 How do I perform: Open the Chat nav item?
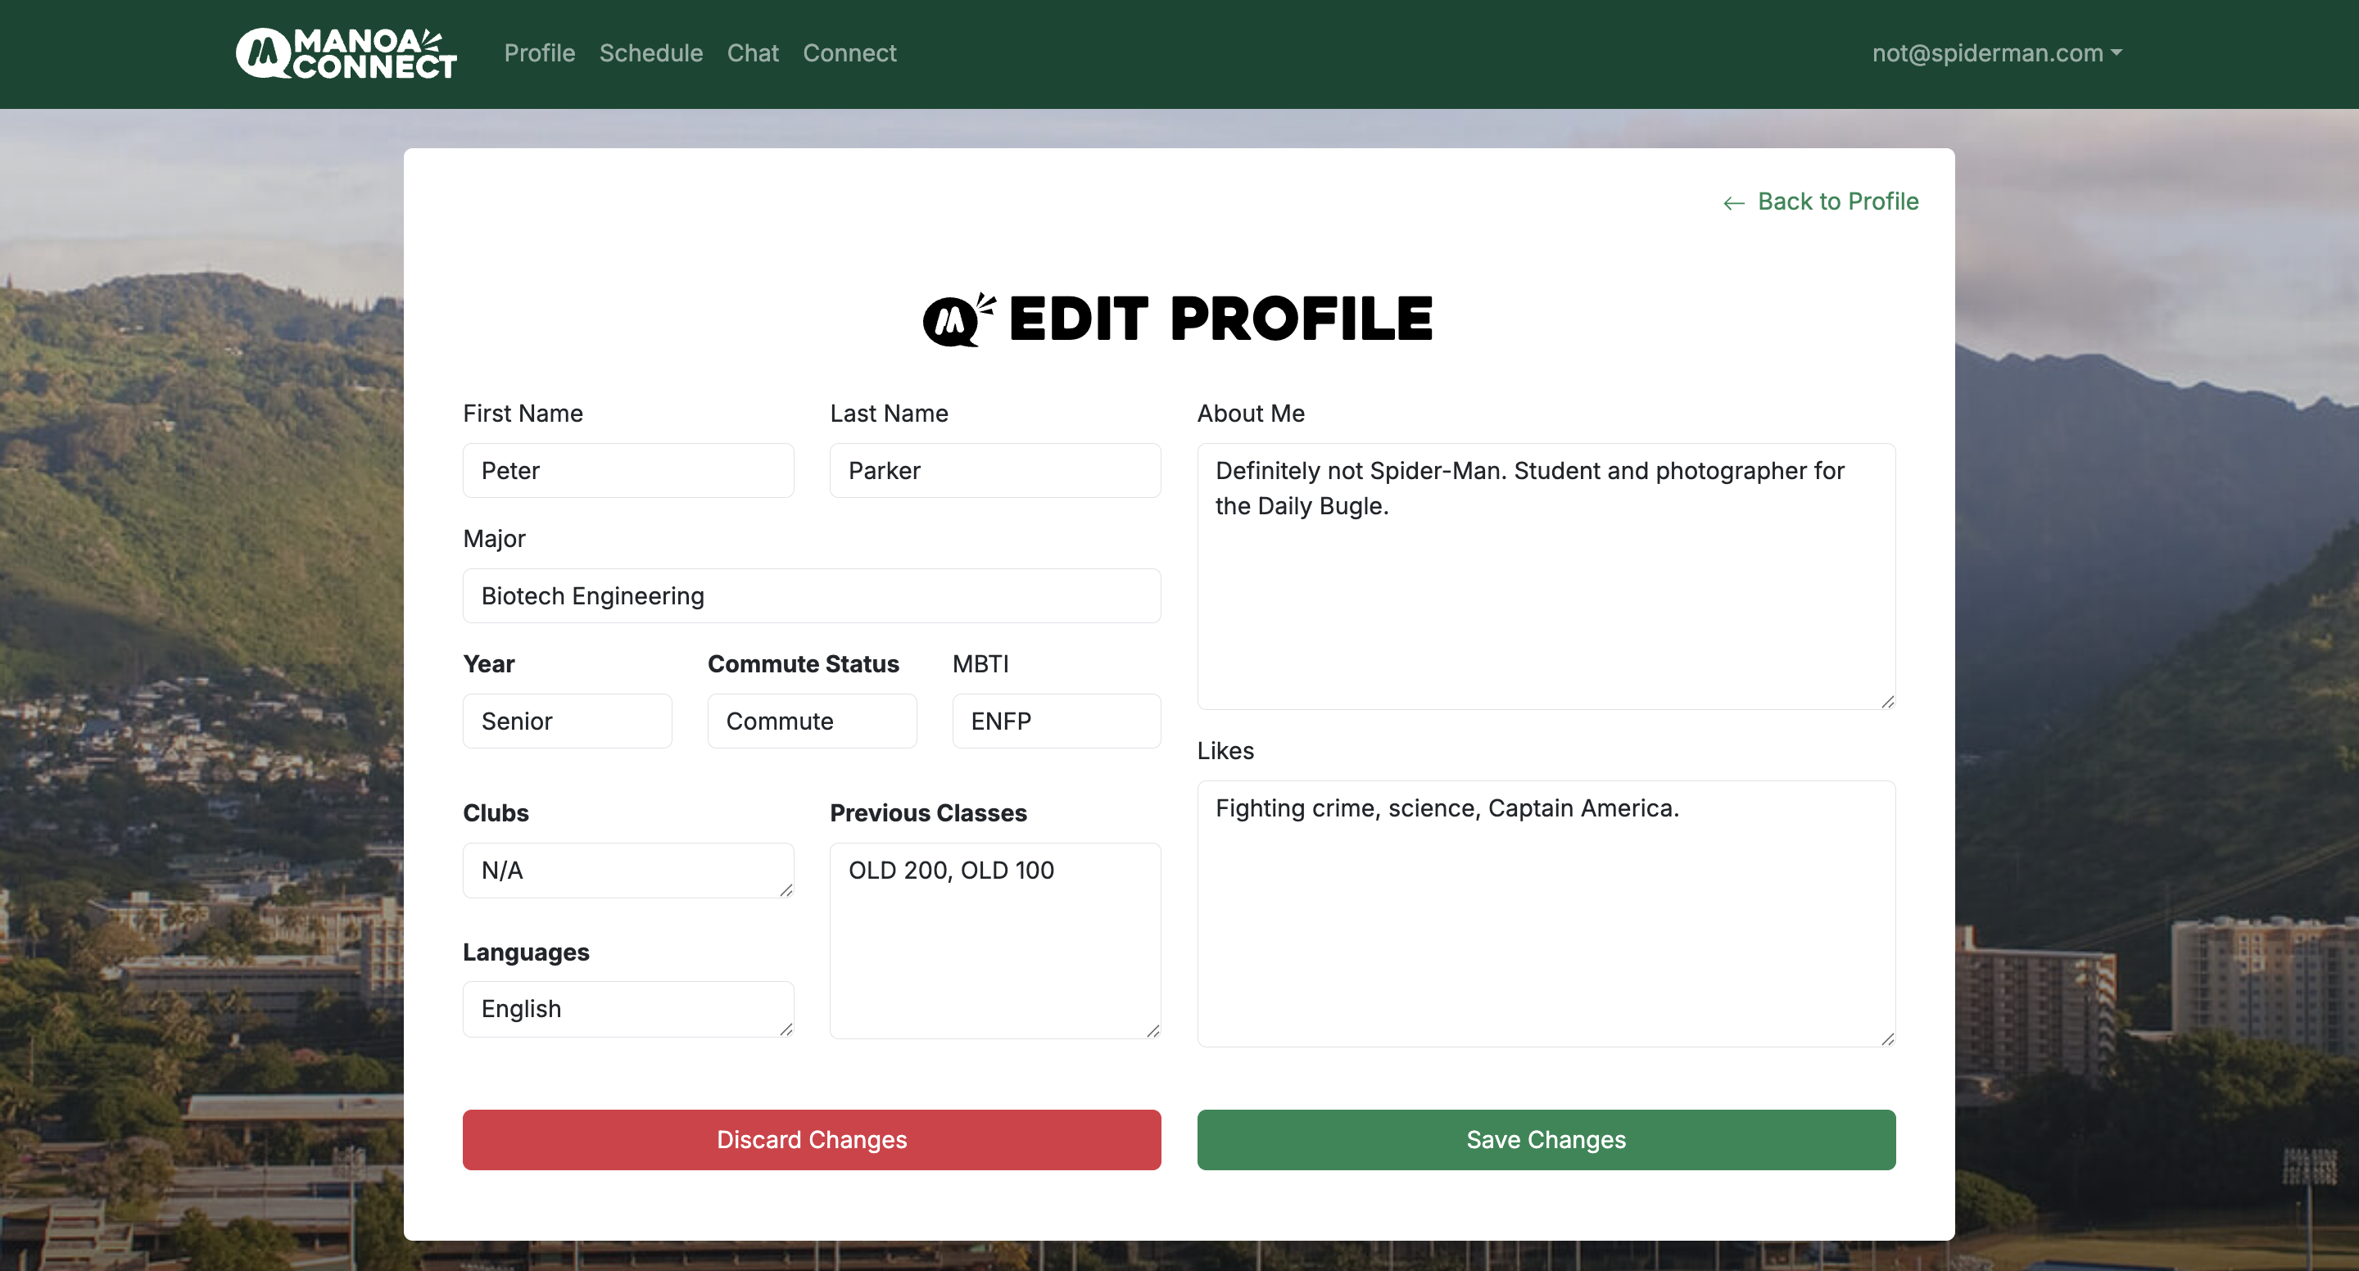[753, 53]
